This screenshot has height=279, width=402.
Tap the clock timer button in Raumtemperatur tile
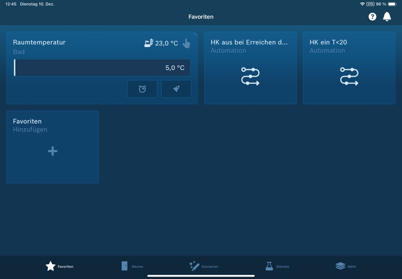point(142,89)
